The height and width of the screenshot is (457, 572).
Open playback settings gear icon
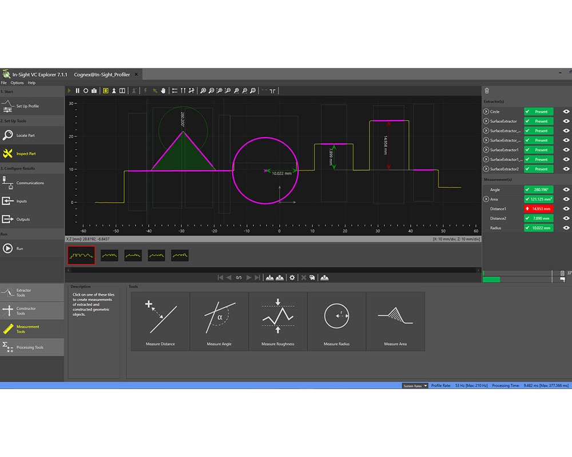click(292, 278)
